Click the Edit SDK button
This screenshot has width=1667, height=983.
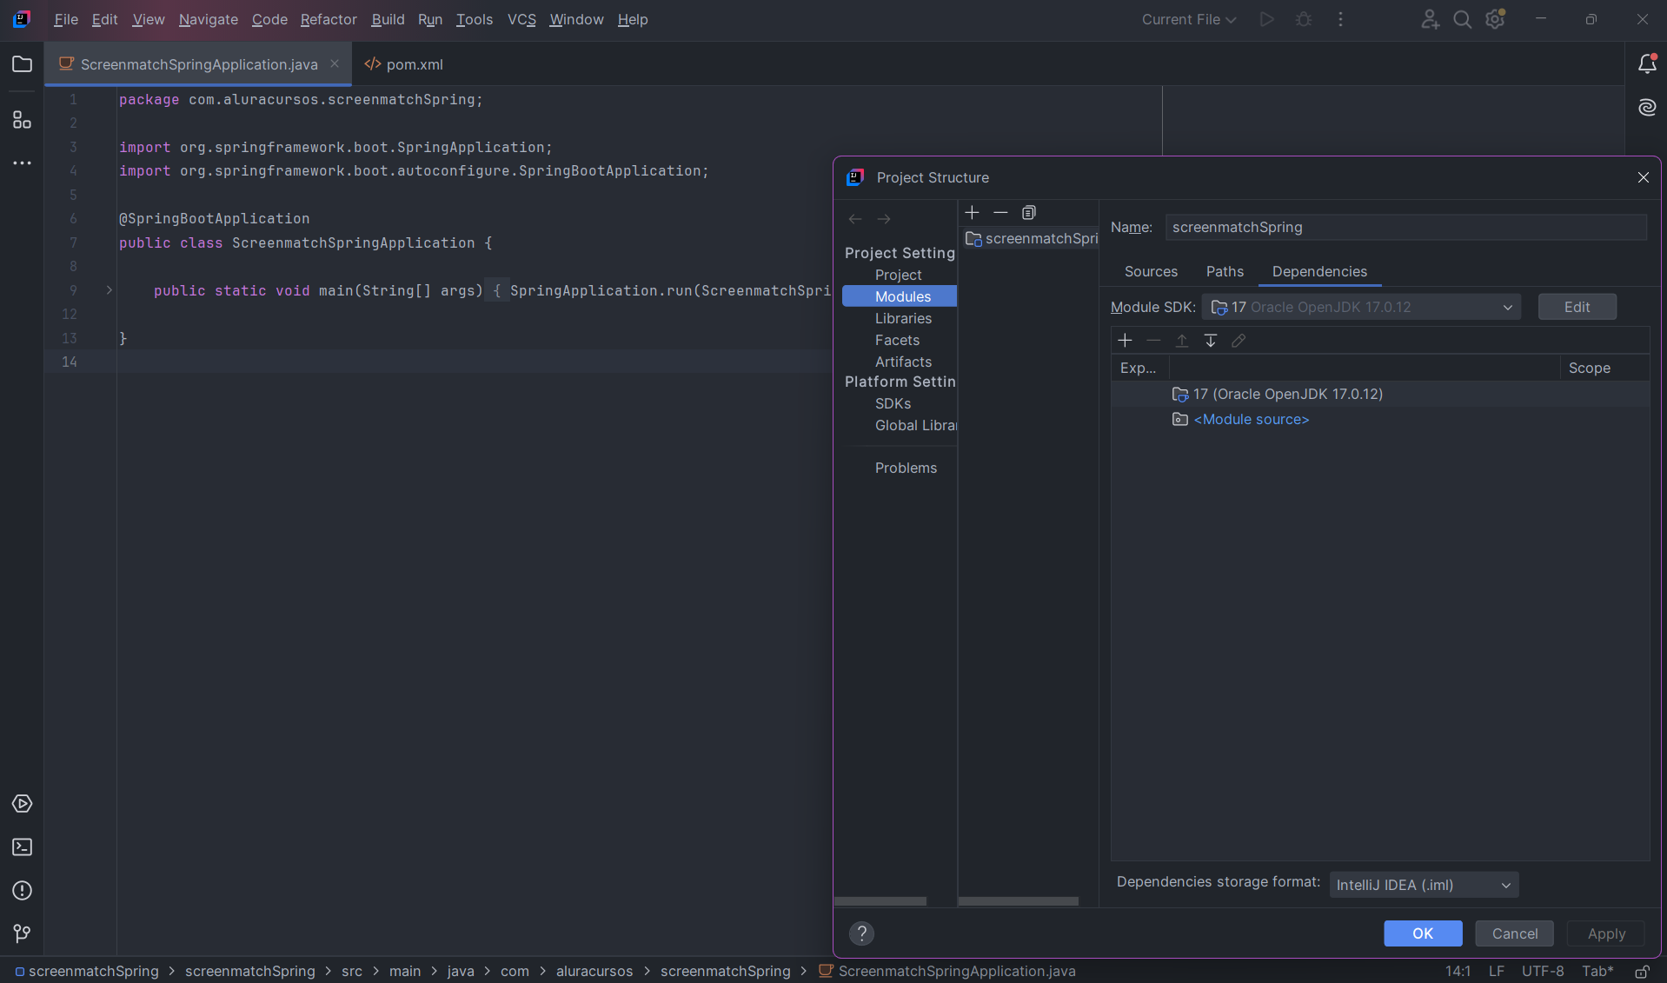click(1577, 307)
